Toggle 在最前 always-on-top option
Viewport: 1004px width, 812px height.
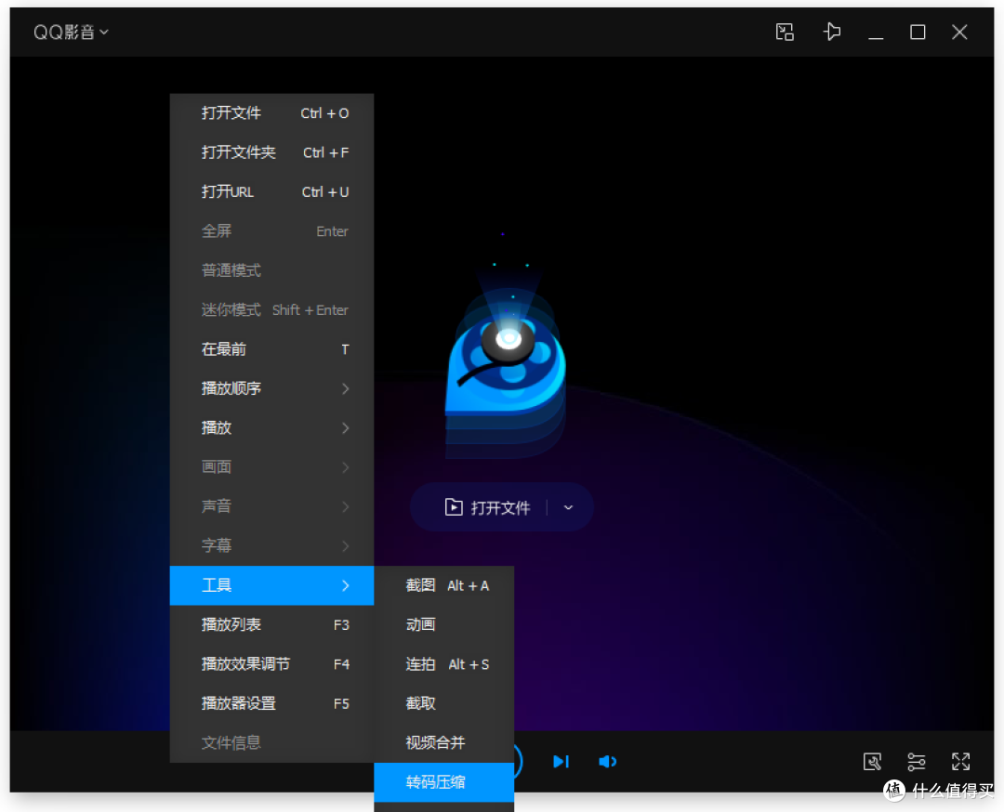pos(271,349)
